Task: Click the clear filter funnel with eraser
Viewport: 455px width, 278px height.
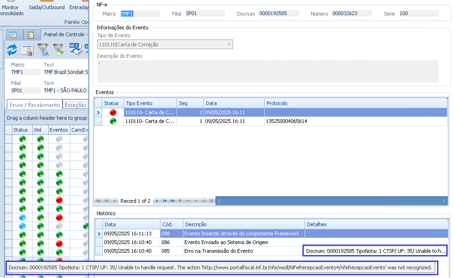Action: (58, 50)
